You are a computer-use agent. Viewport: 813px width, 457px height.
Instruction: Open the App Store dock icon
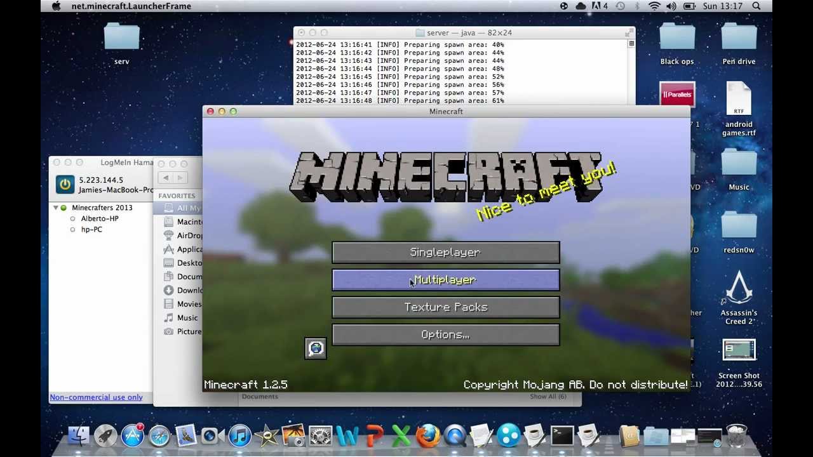click(x=133, y=436)
